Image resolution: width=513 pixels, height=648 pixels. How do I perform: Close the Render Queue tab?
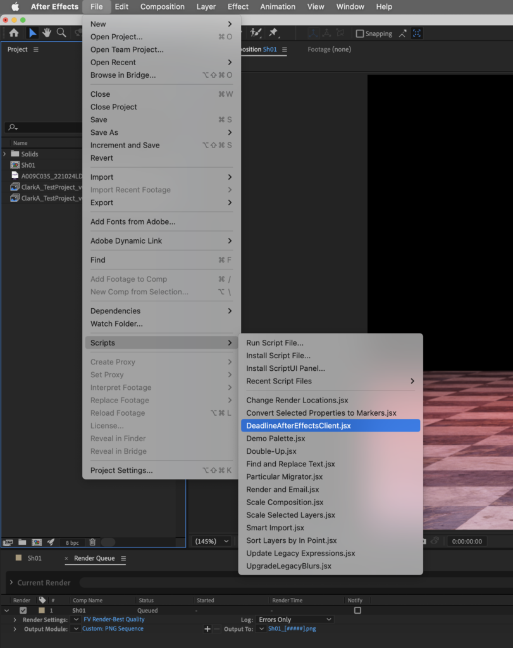click(66, 558)
